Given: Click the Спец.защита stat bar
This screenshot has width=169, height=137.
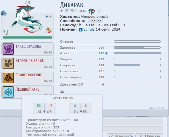Looking at the screenshot, I should point(137,77).
